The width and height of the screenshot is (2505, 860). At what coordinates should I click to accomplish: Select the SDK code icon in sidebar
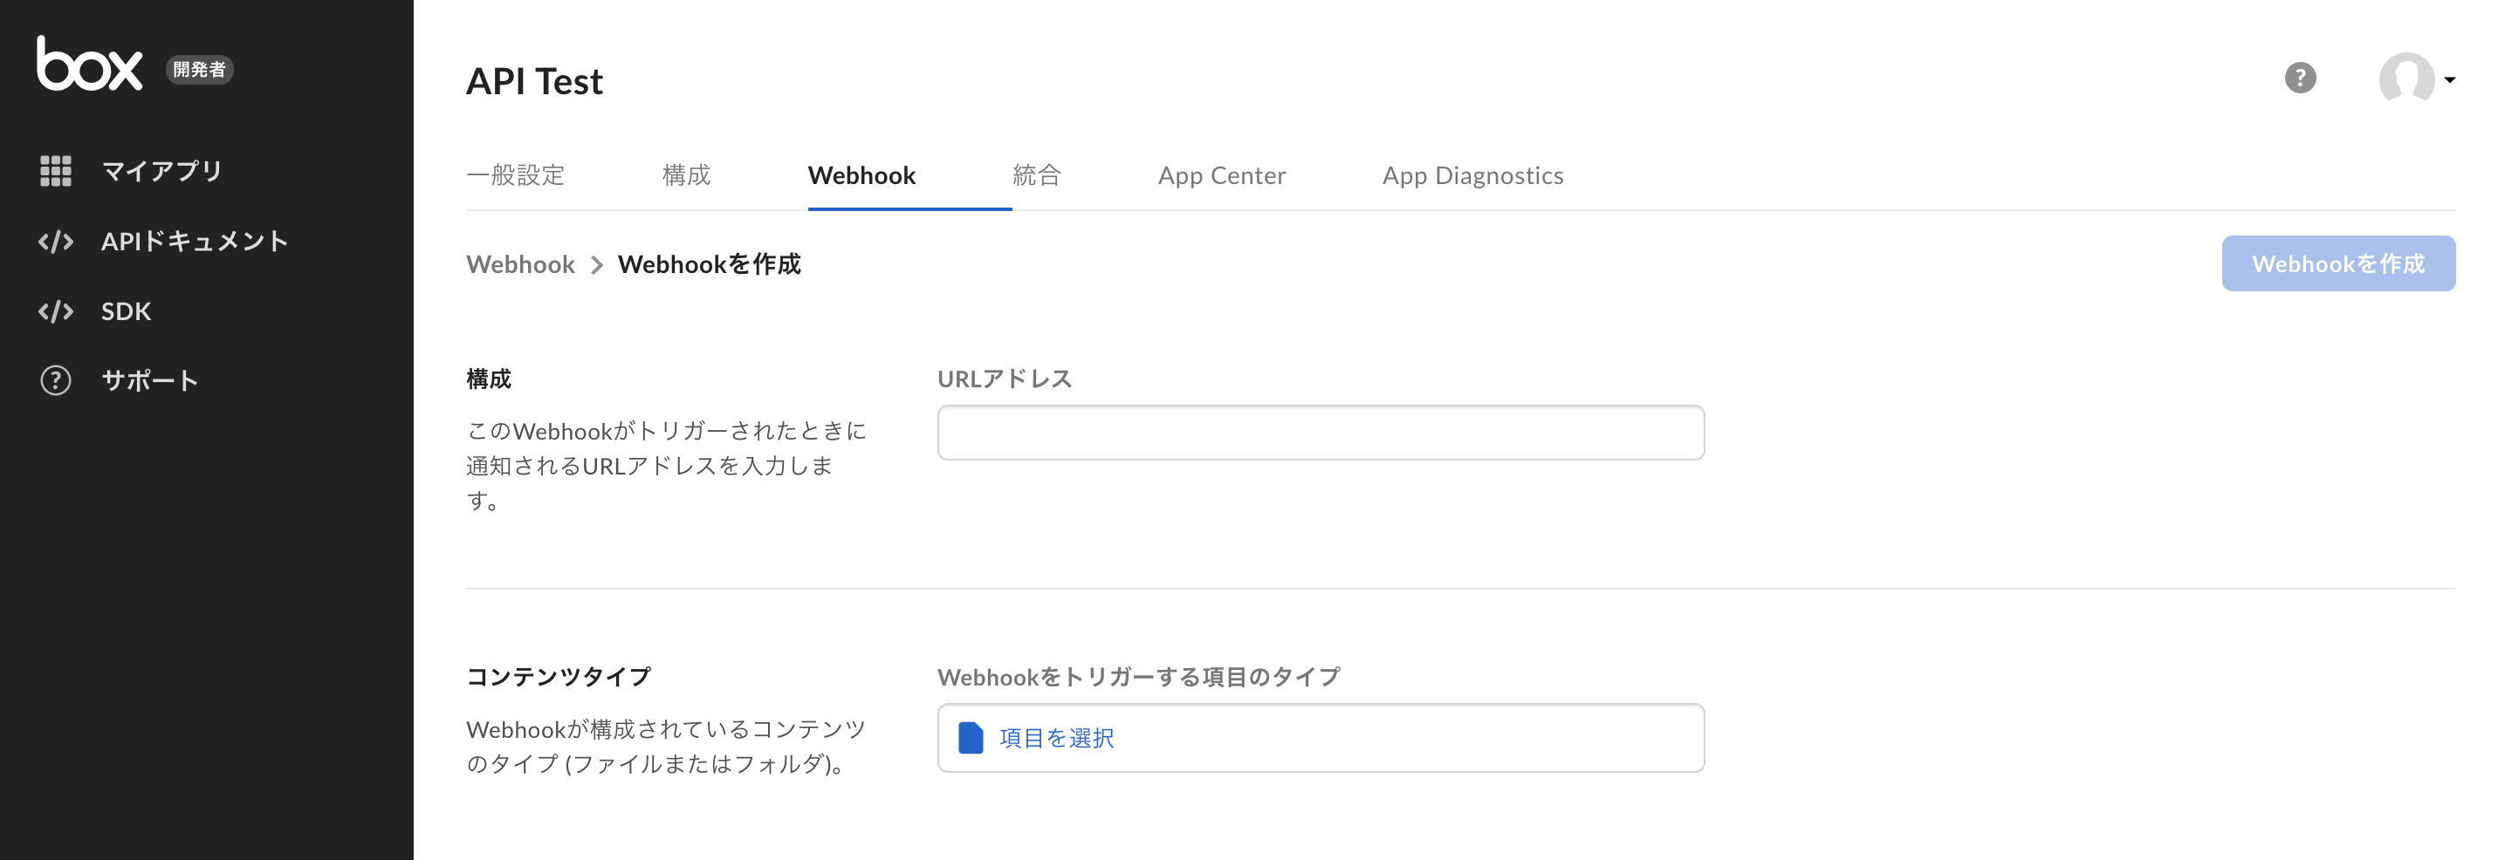click(x=56, y=311)
